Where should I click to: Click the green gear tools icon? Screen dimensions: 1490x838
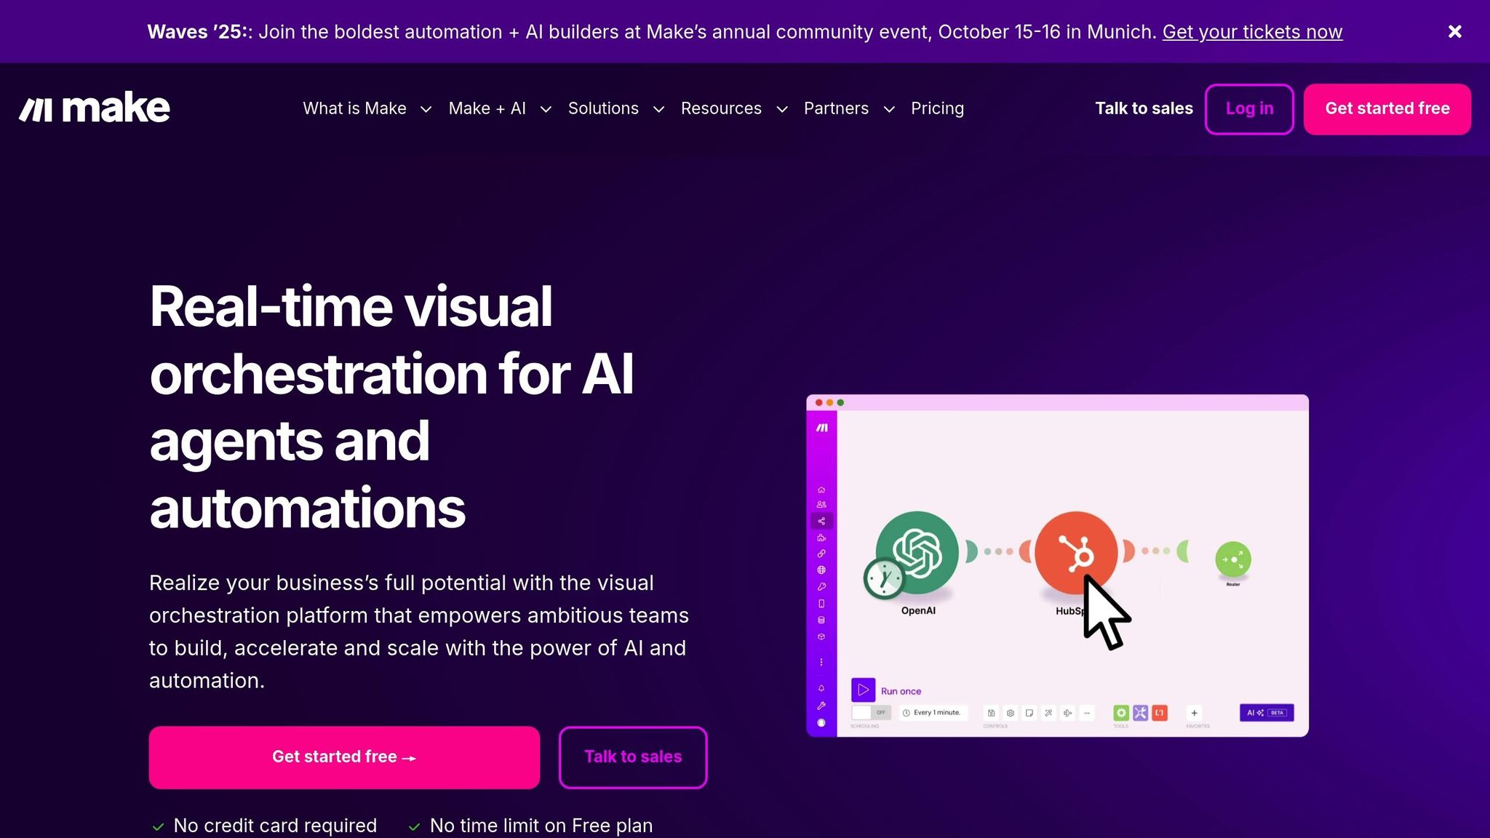coord(1121,713)
